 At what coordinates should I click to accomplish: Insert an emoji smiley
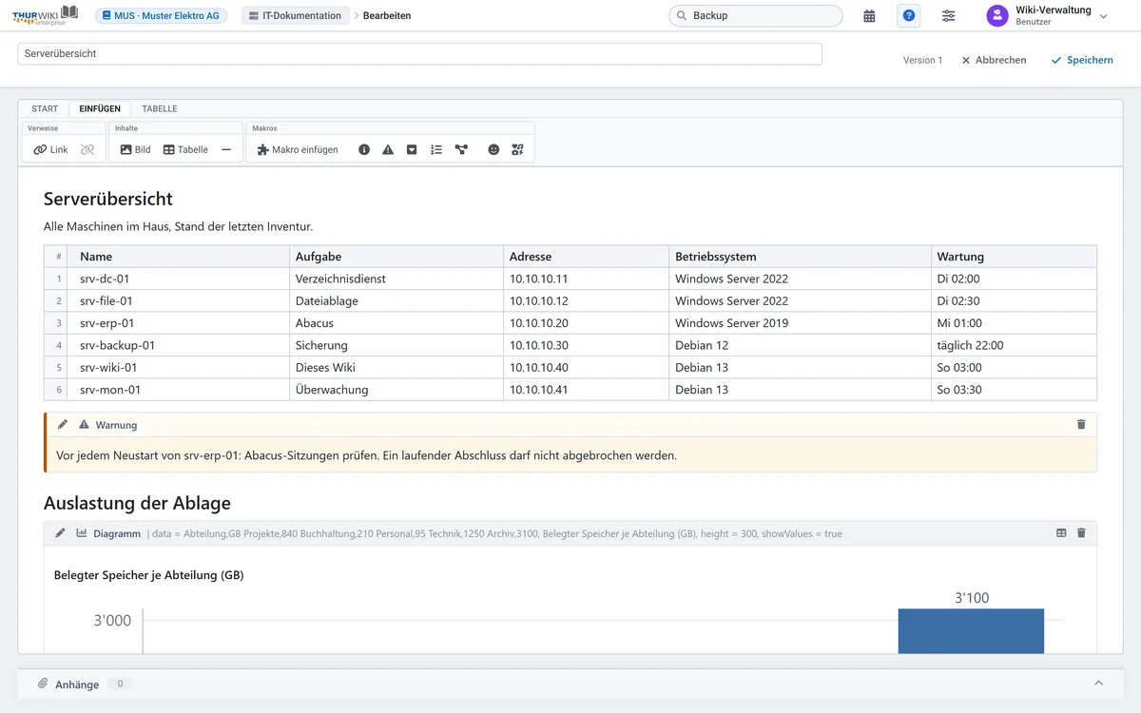[493, 149]
